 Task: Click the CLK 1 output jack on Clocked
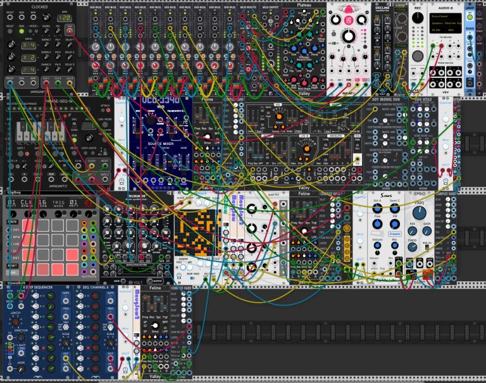[46, 83]
